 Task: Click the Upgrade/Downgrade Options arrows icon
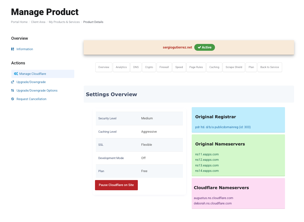point(12,90)
